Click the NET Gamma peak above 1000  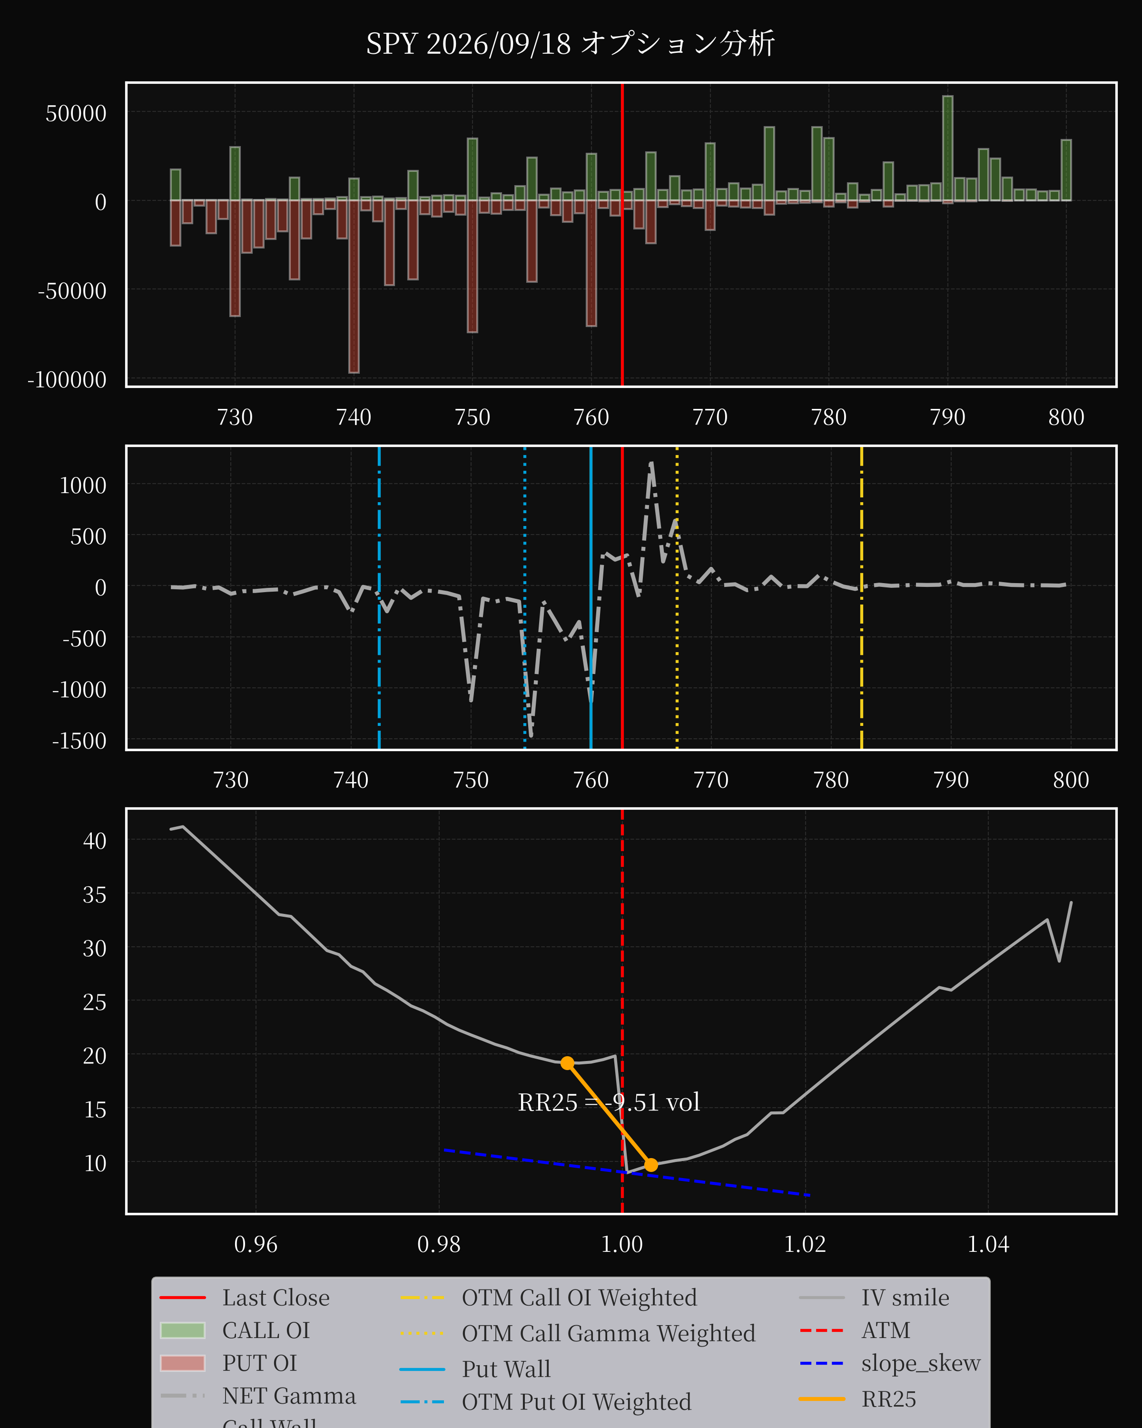coord(651,464)
